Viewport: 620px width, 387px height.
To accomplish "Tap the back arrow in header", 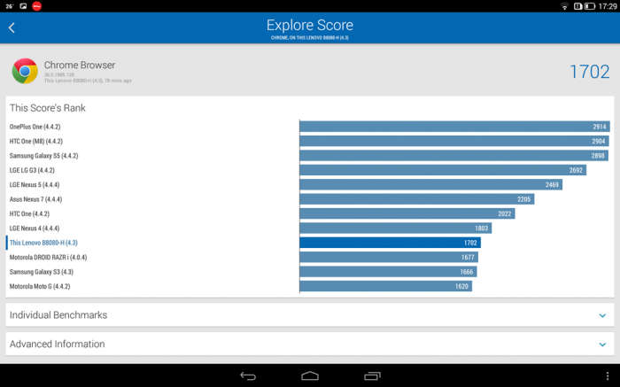I will (x=12, y=27).
